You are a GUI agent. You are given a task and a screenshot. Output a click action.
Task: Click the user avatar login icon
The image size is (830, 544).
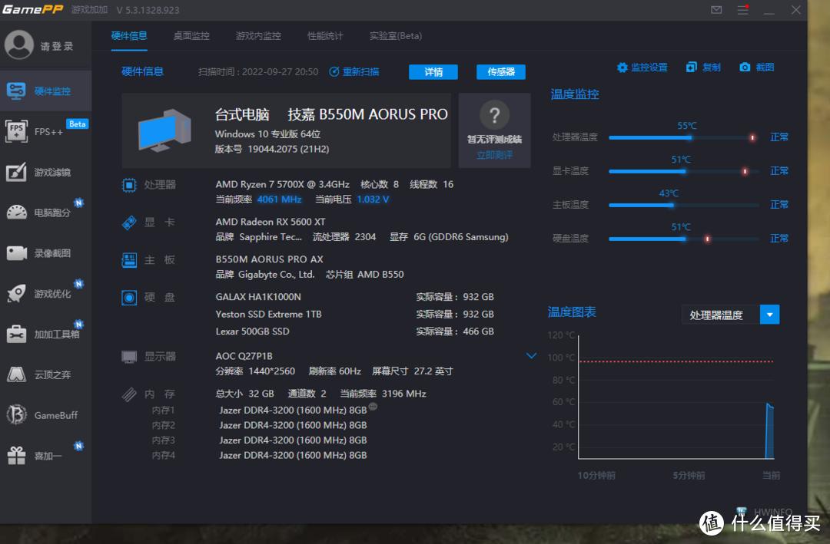[x=19, y=45]
